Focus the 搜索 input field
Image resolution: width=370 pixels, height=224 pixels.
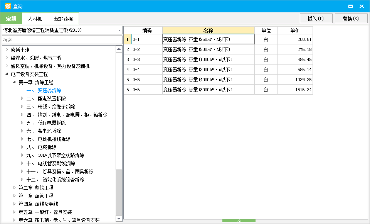[x=62, y=40]
